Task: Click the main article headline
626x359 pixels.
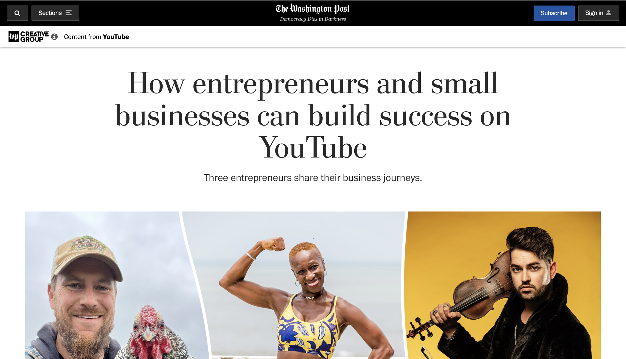Action: [313, 115]
